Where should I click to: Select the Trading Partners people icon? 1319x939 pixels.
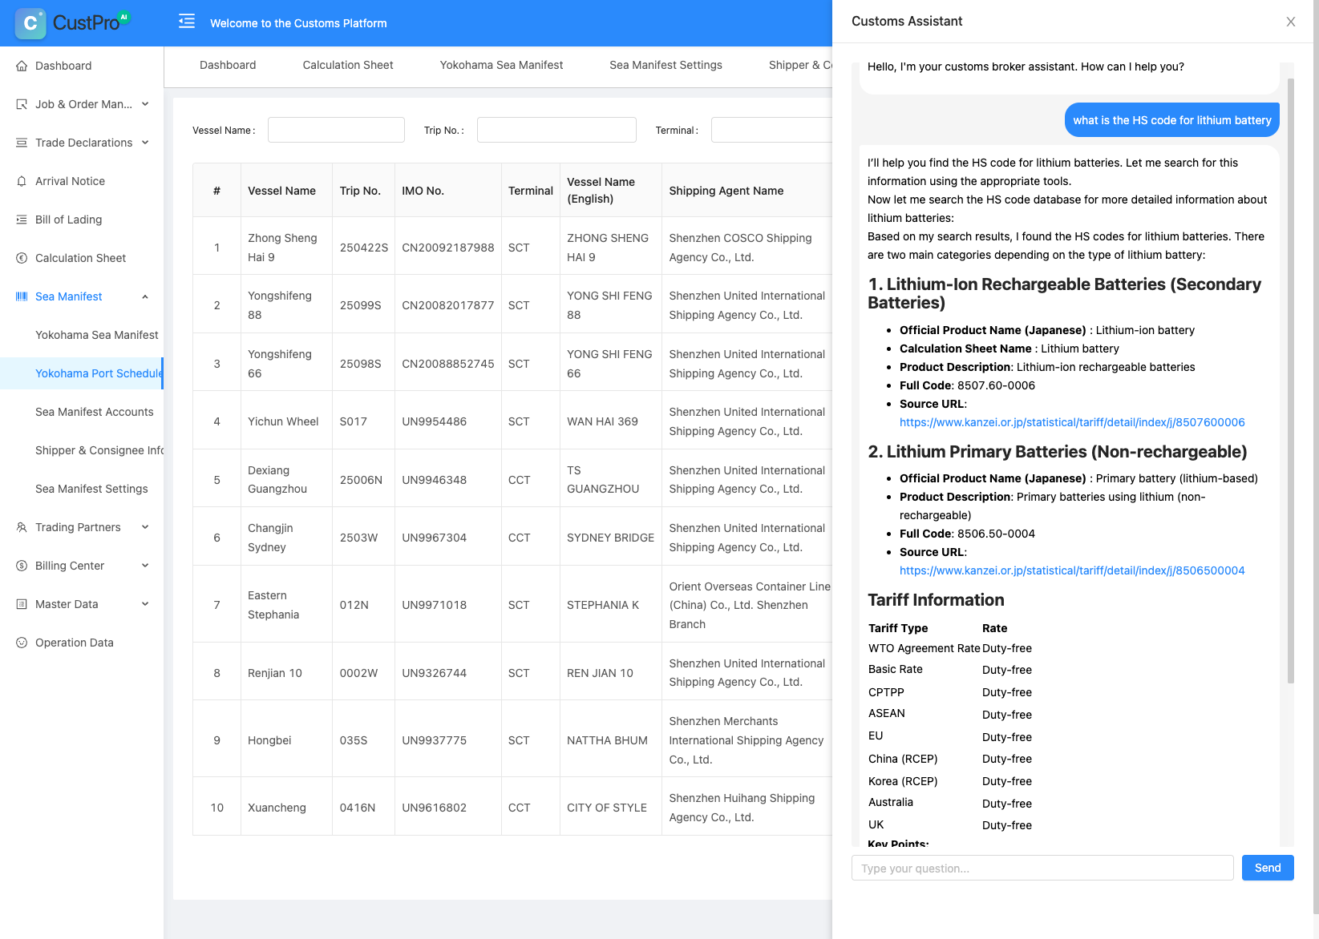pos(22,527)
